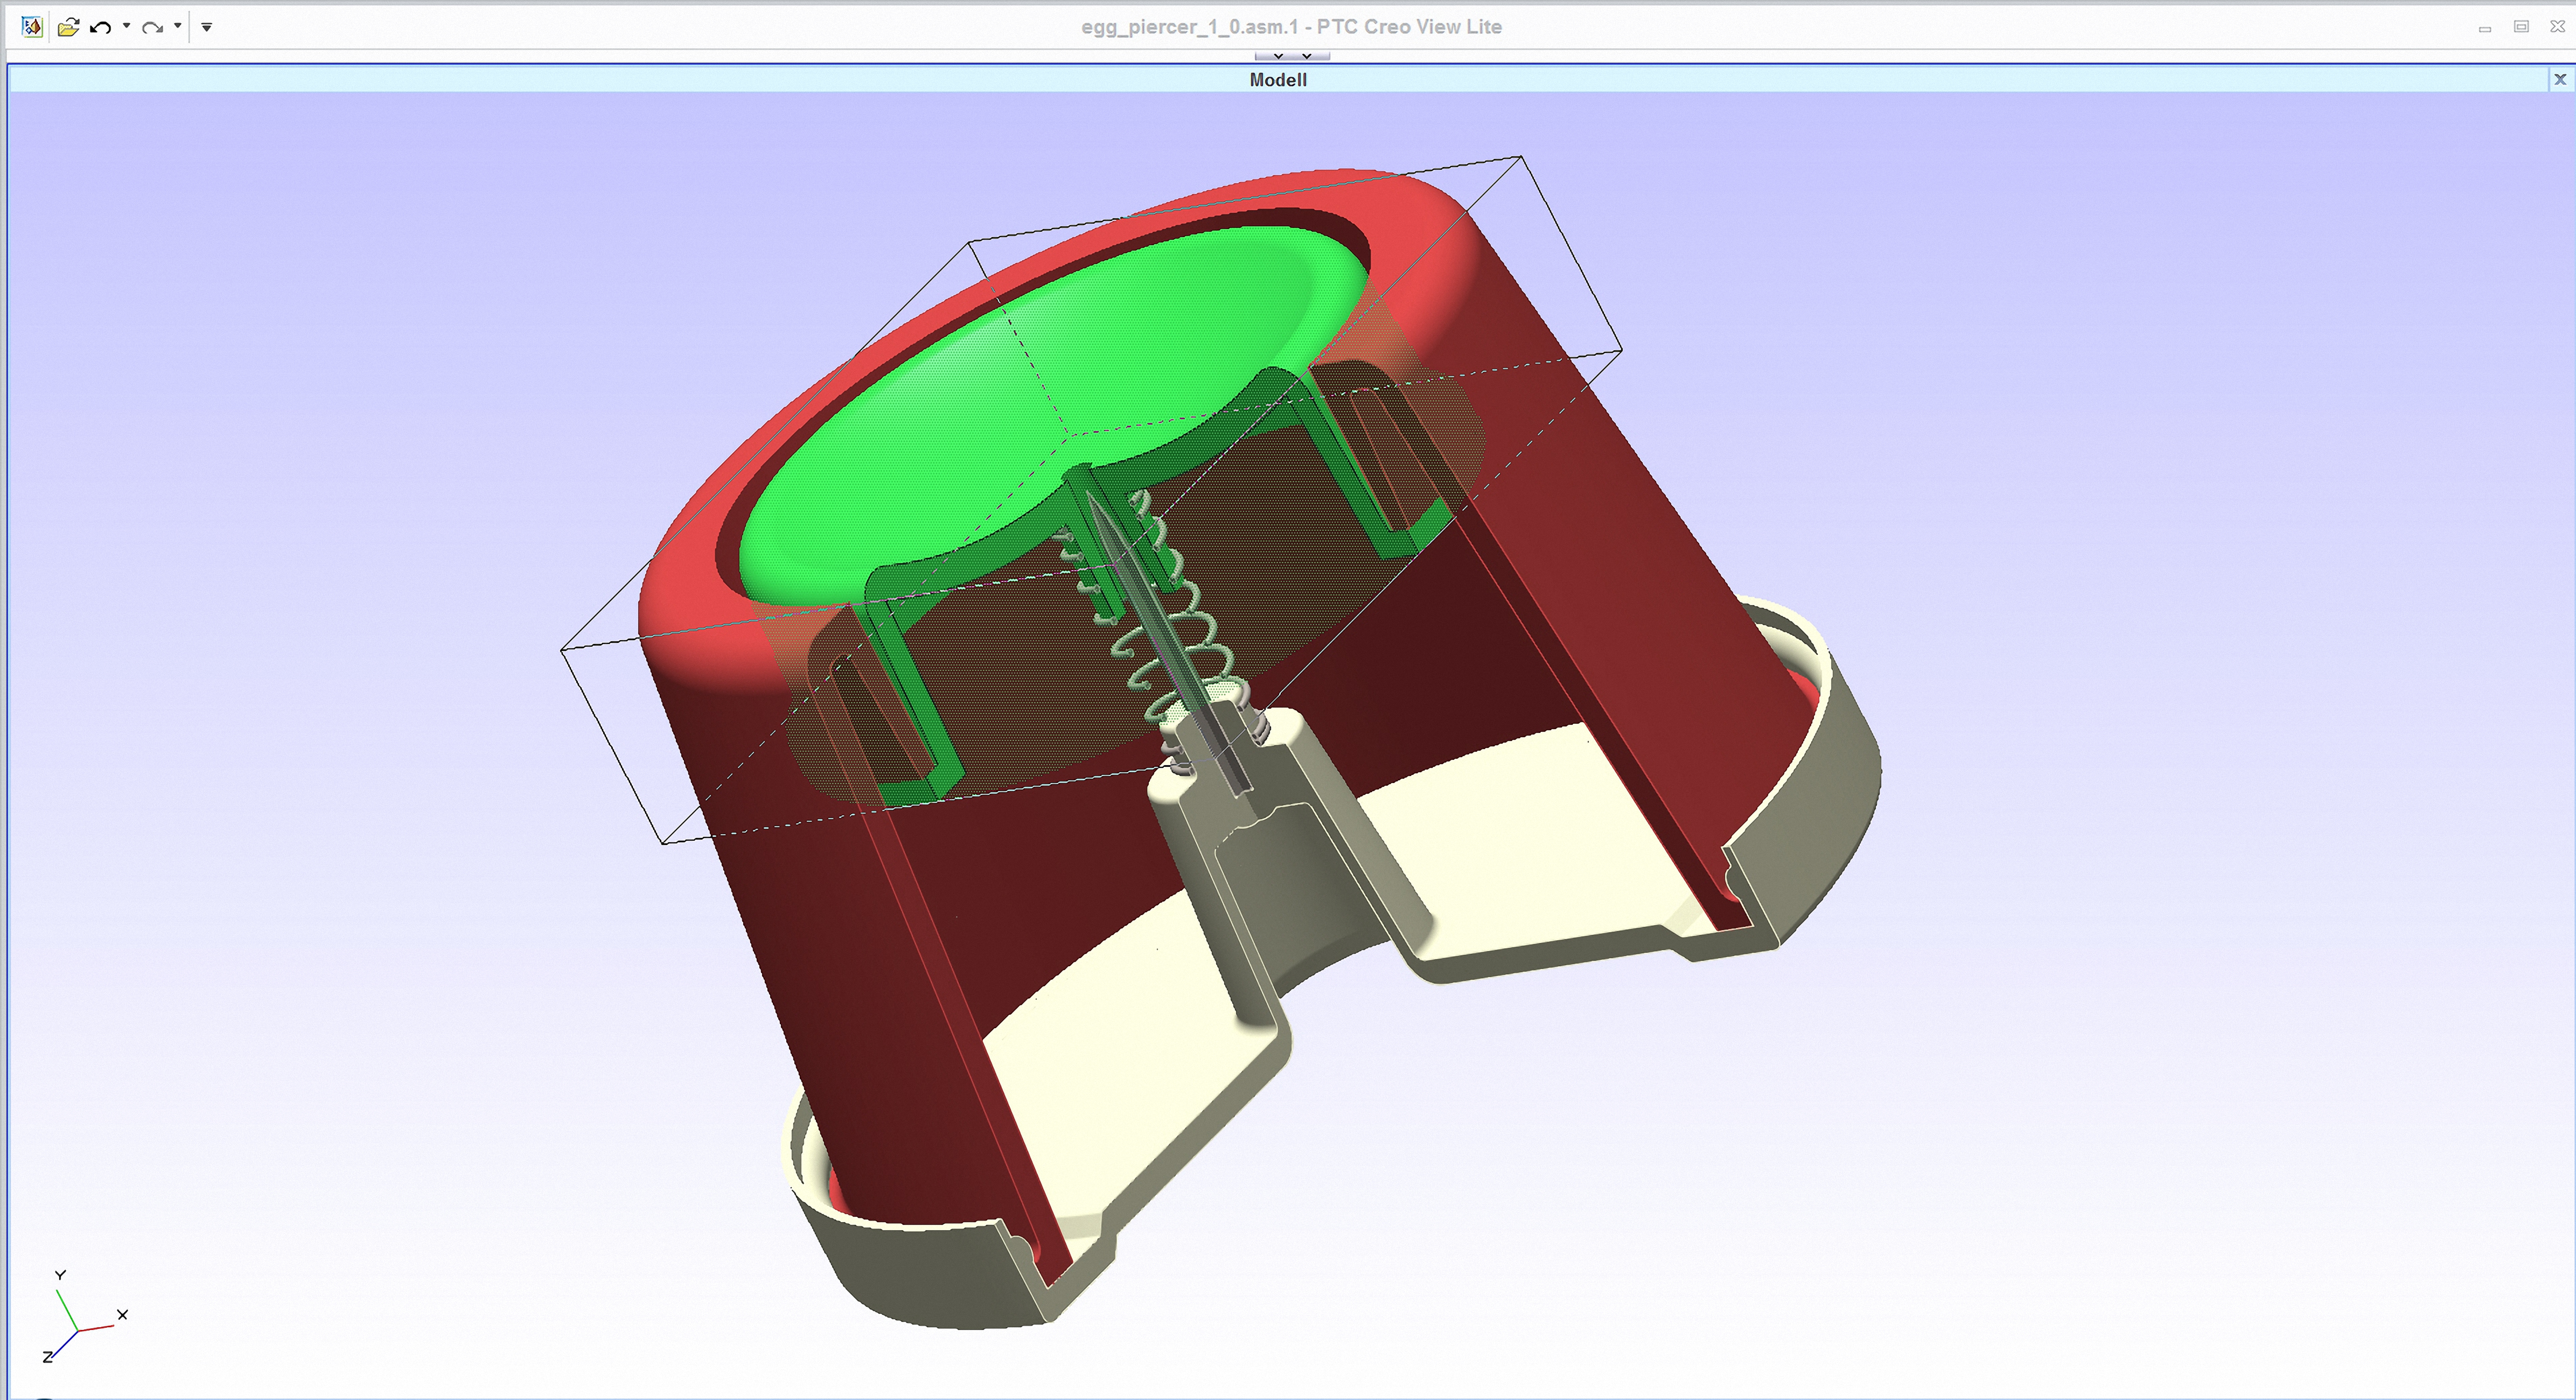
Task: Expand the Redo history dropdown arrow
Action: point(177,26)
